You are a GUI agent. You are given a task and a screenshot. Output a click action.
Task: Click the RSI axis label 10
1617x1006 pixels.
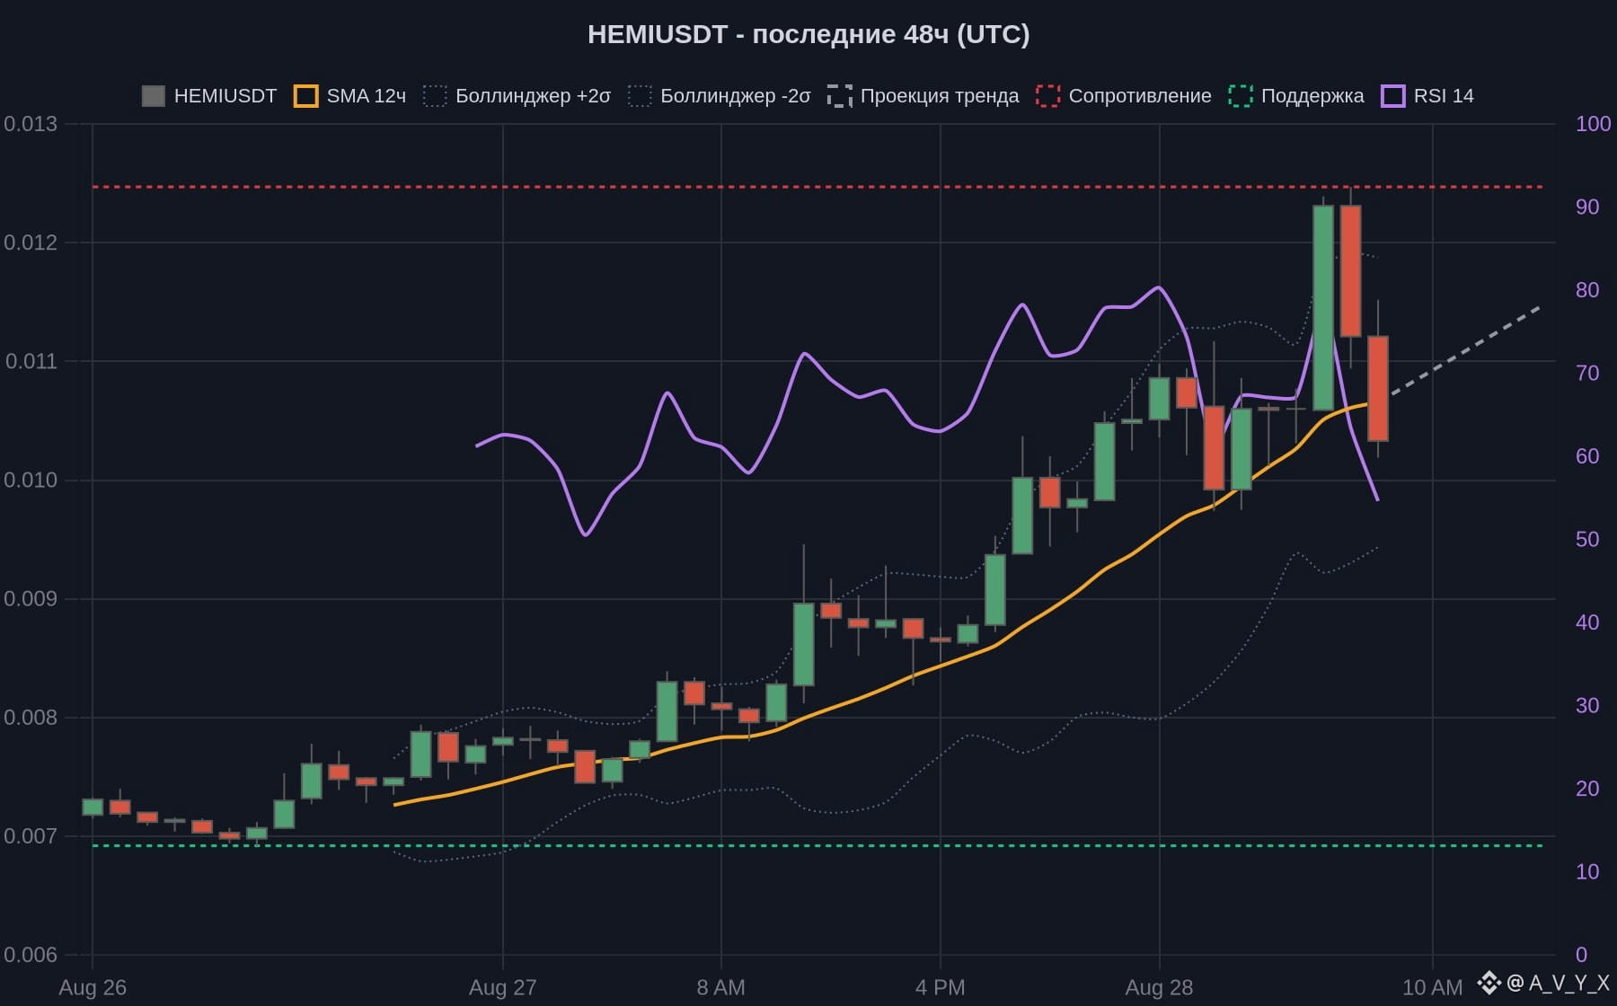[1587, 871]
